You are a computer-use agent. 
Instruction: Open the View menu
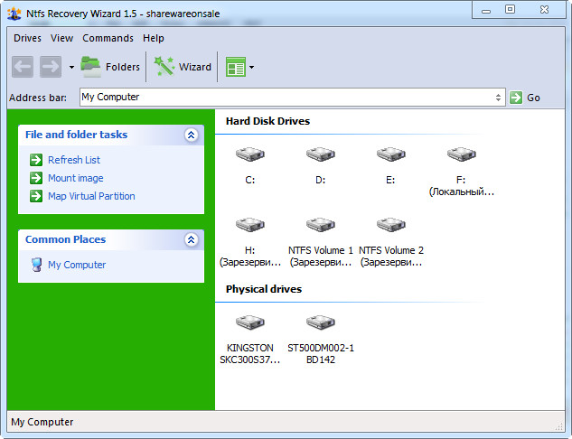(61, 38)
